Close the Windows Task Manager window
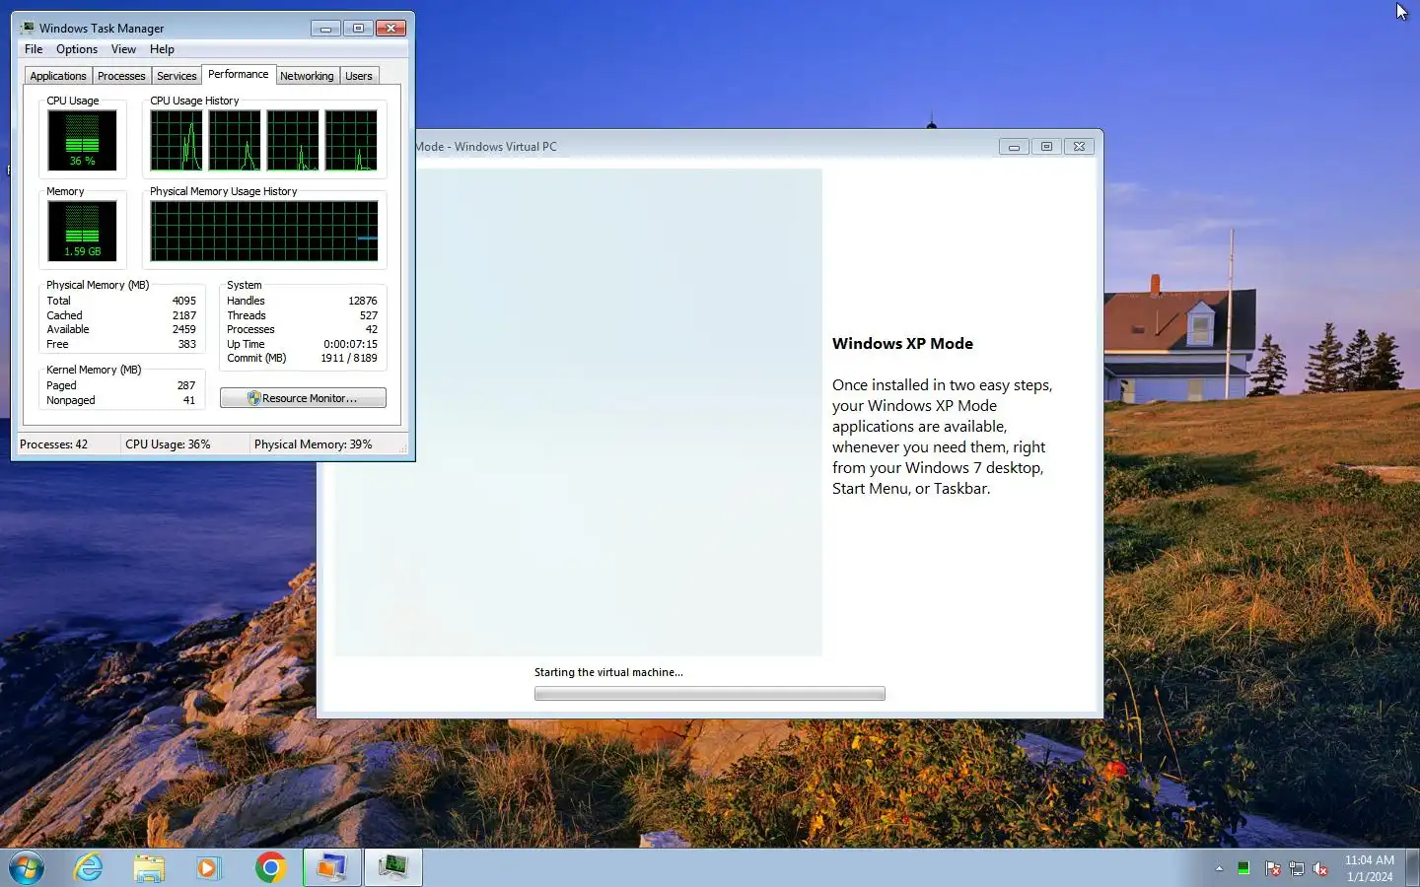Image resolution: width=1420 pixels, height=887 pixels. [390, 28]
